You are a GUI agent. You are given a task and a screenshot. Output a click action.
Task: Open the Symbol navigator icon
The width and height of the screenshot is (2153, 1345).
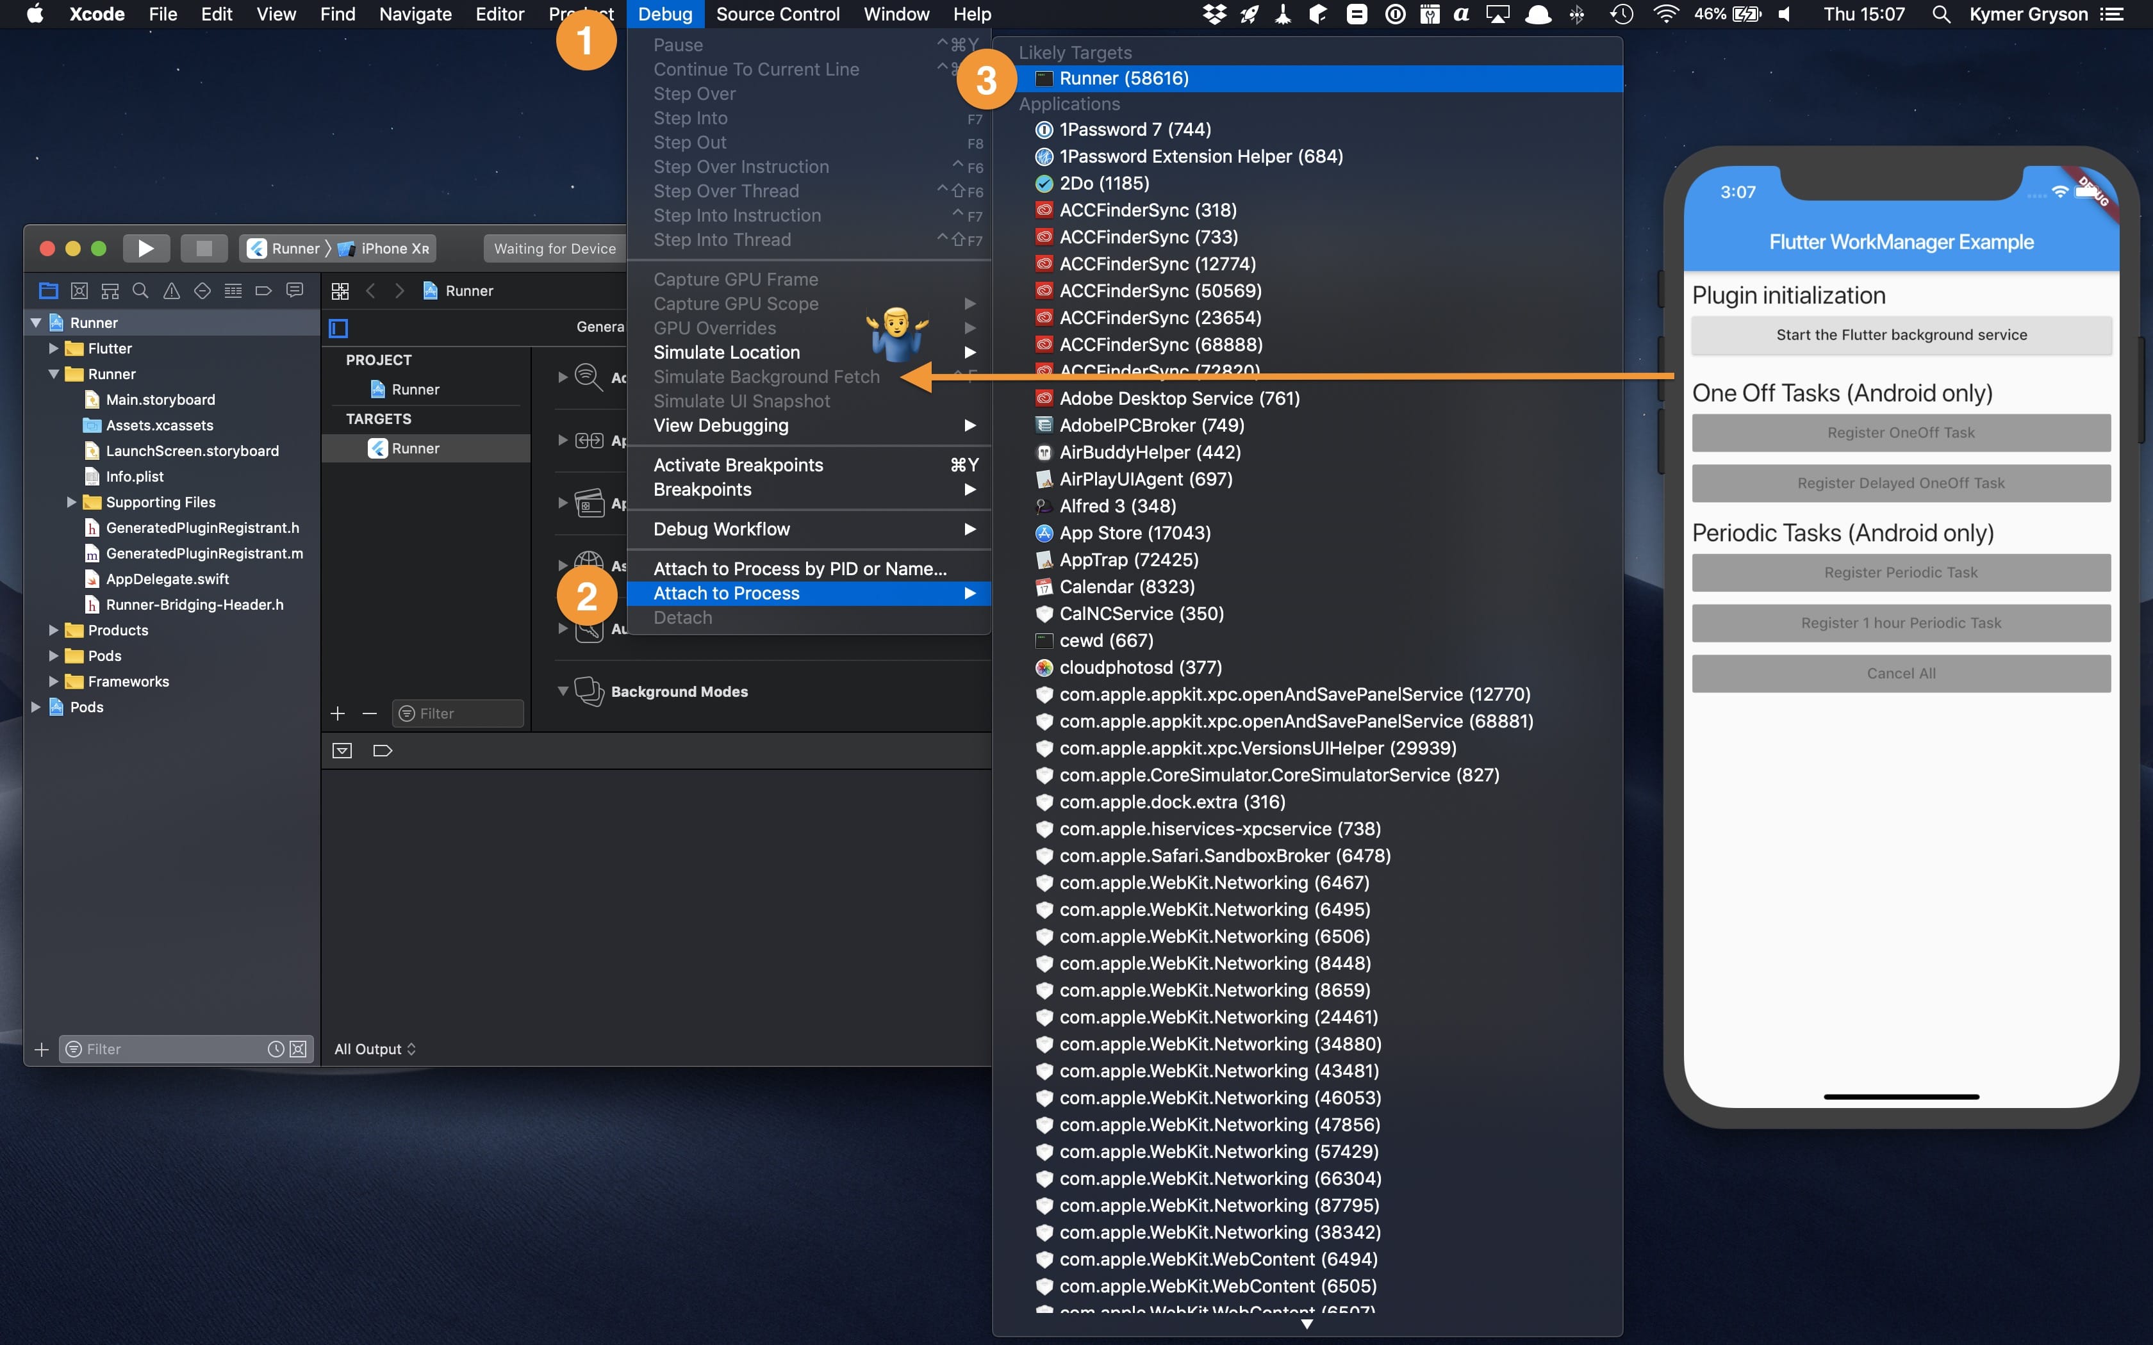[110, 291]
